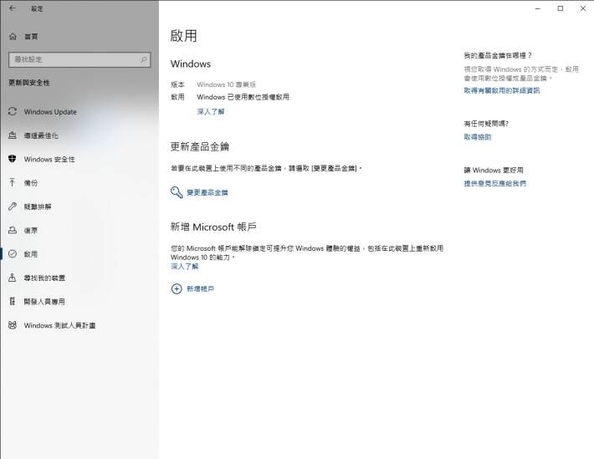Screen dimensions: 594x459
Task: Click the 我的產品金鑰在哪裡？ heading
Action: pyautogui.click(x=498, y=55)
